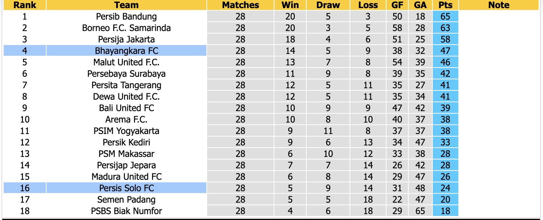Open the Persib Bandung team link
The width and height of the screenshot is (543, 220).
point(127,17)
